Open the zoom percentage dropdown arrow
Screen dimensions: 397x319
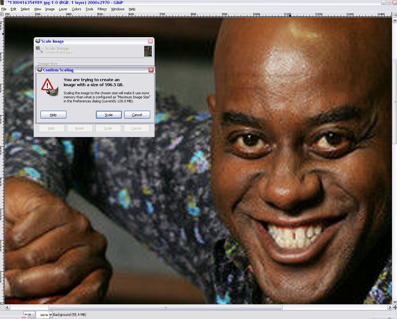pos(50,315)
